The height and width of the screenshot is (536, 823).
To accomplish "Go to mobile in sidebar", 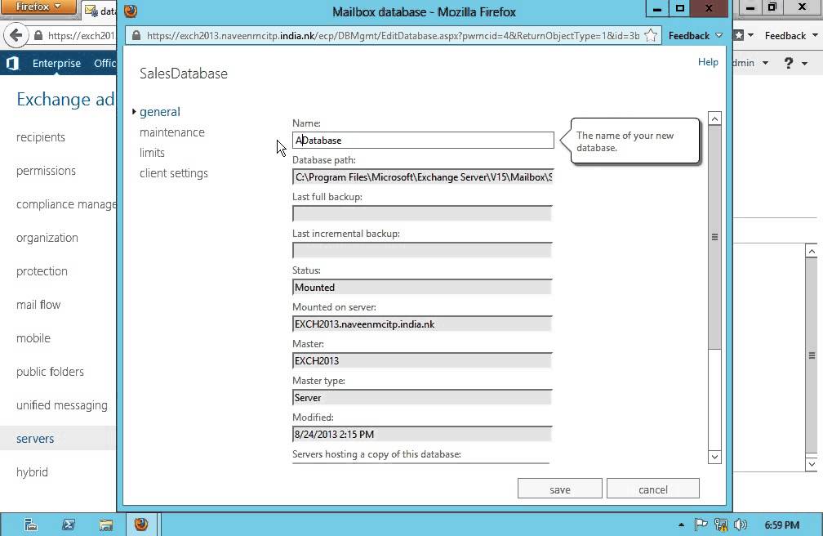I will [x=33, y=338].
